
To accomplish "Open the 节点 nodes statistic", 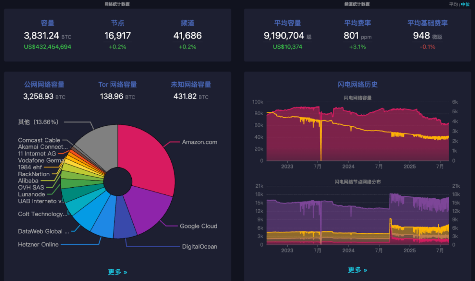I will [118, 23].
